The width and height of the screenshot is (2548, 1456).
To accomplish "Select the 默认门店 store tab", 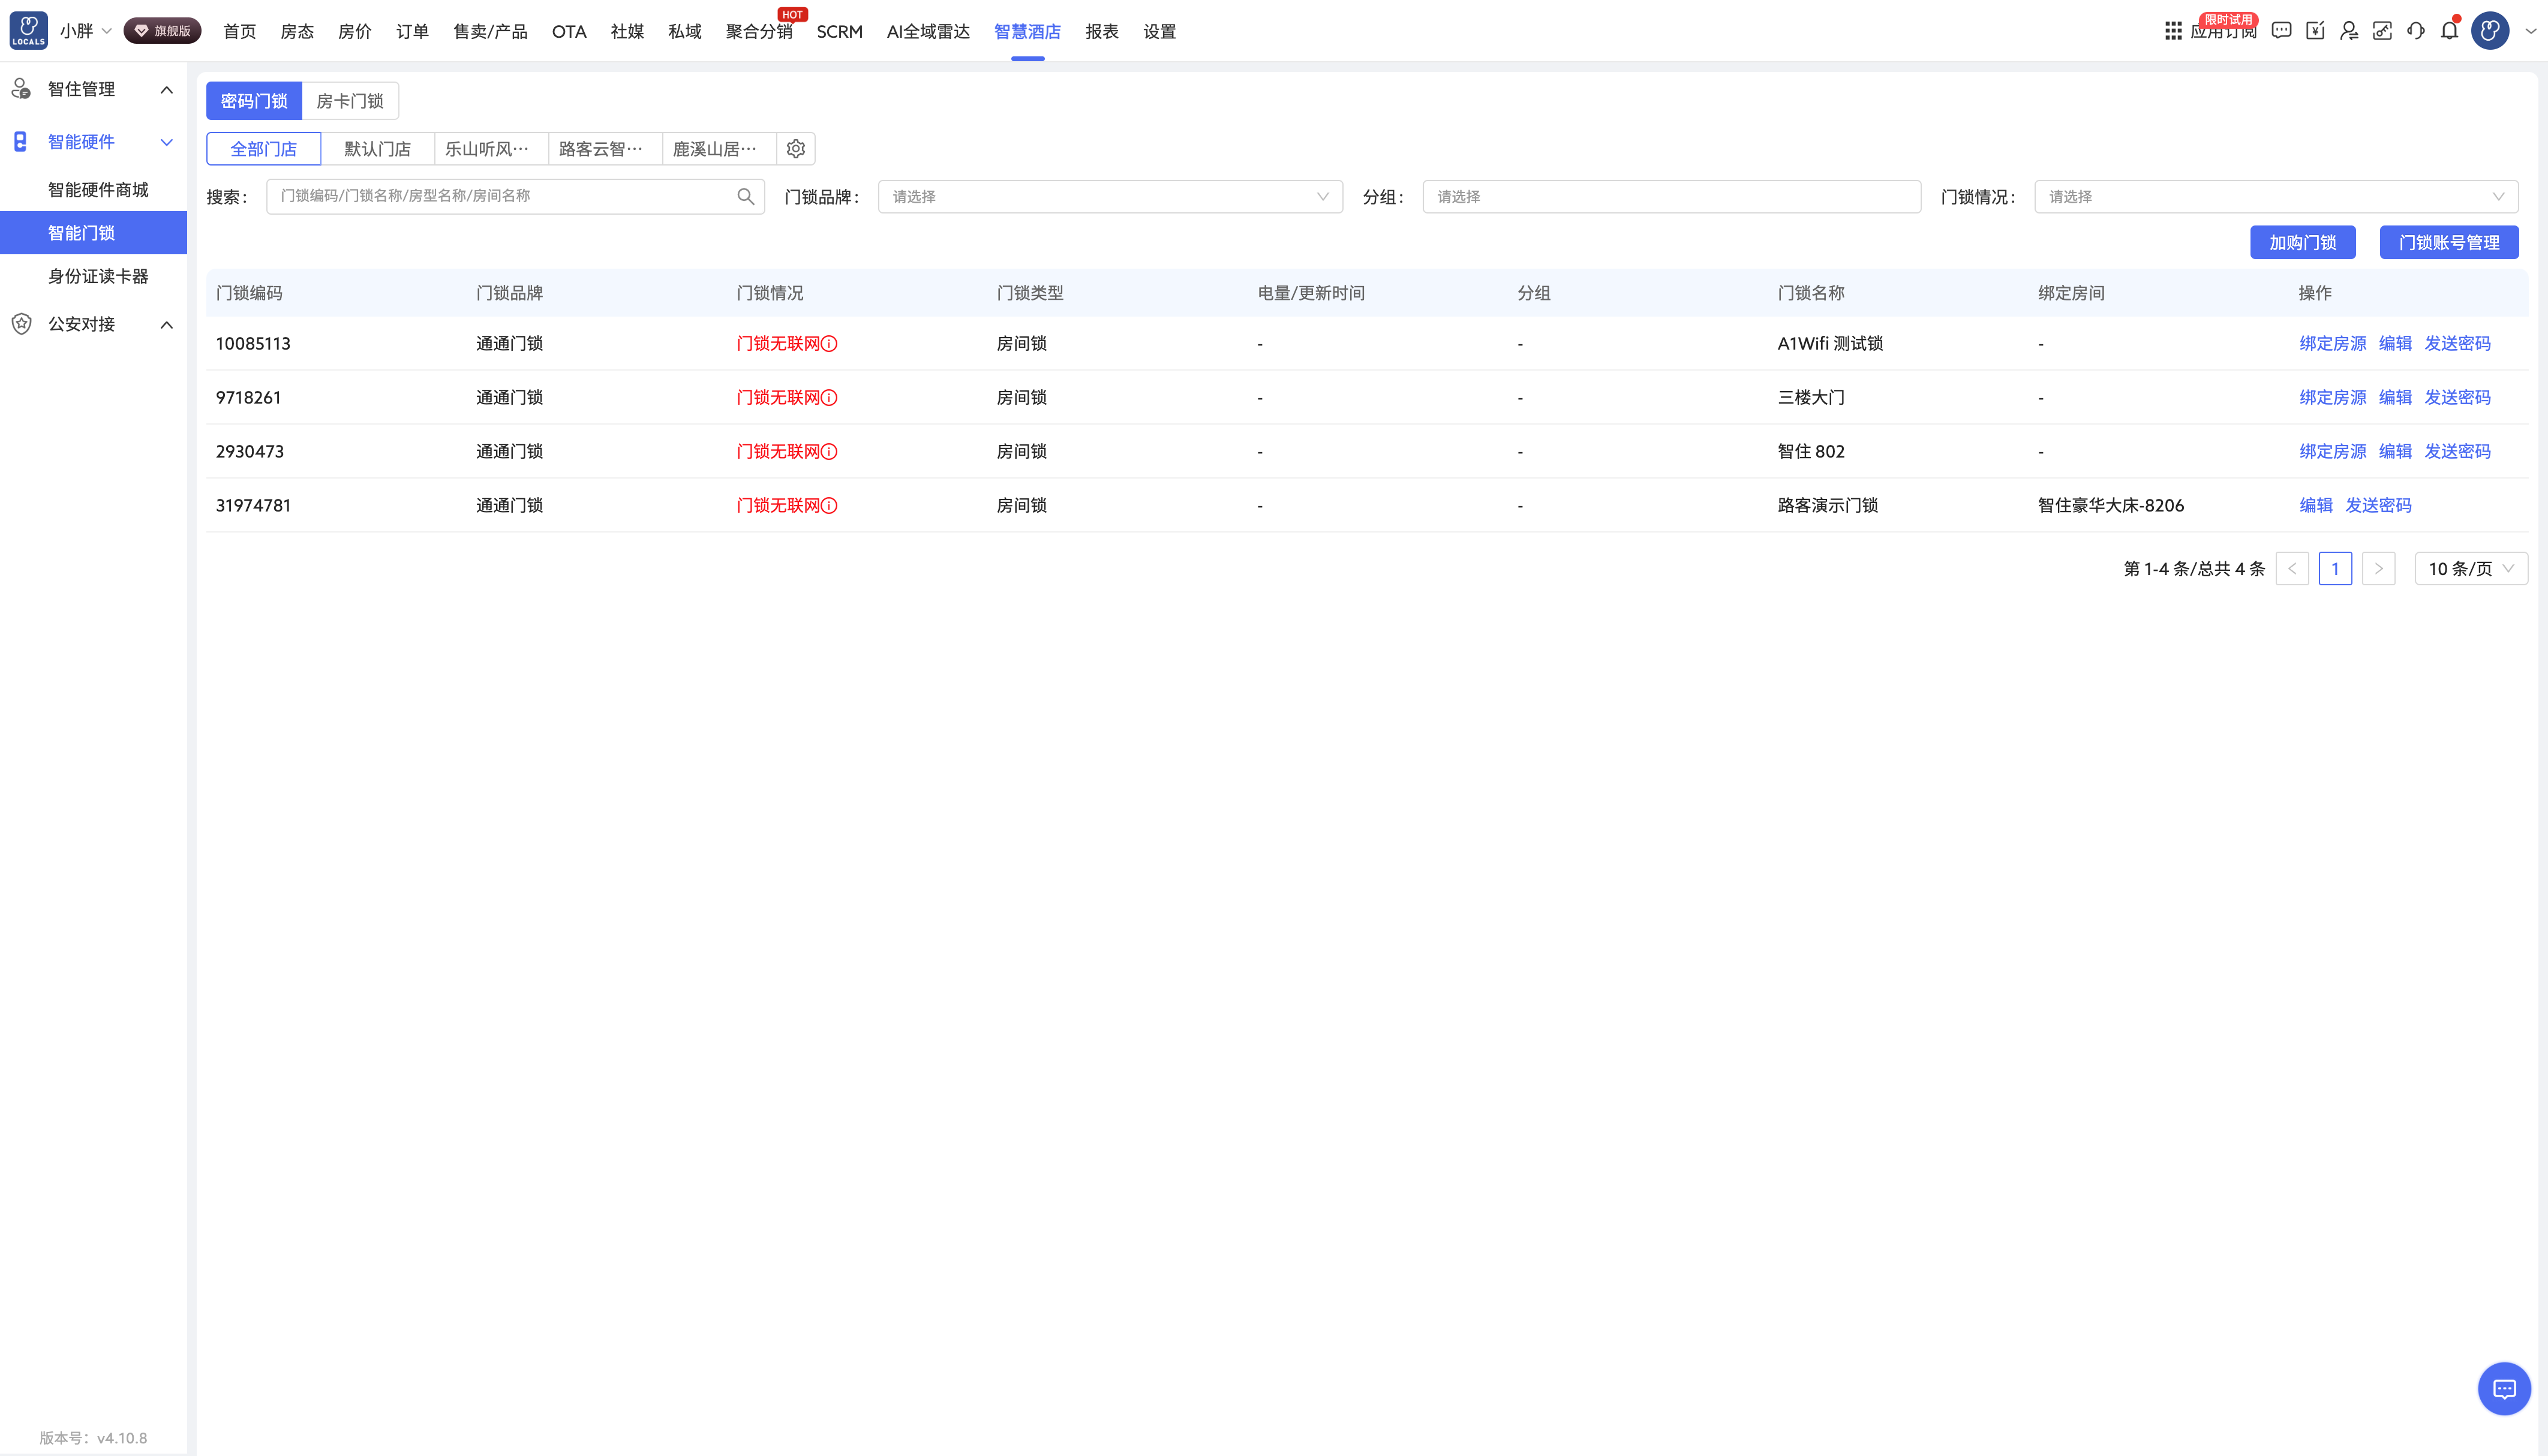I will pyautogui.click(x=378, y=149).
